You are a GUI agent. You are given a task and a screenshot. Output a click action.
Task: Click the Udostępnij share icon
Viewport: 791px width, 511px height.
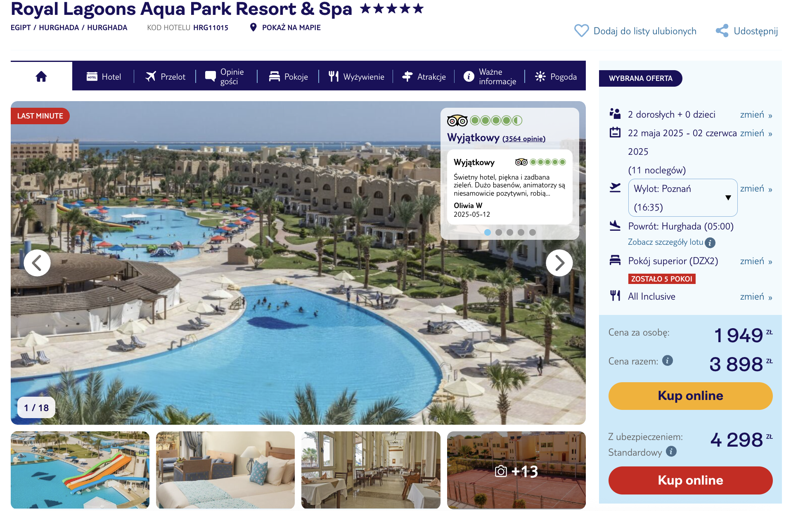point(722,31)
